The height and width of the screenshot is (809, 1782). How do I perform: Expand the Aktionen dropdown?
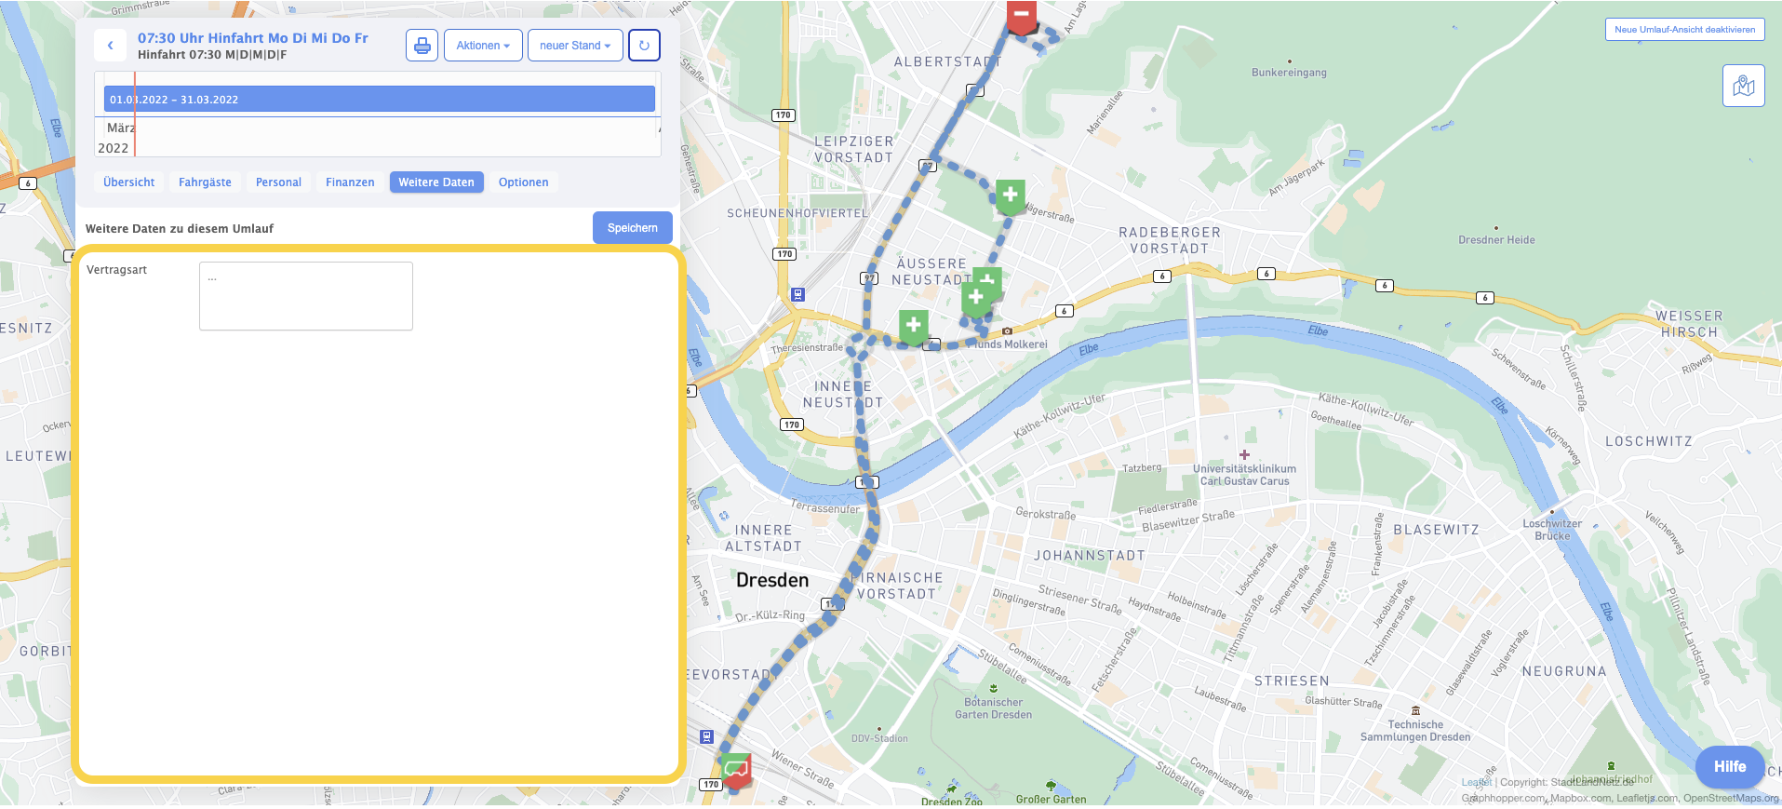coord(483,45)
